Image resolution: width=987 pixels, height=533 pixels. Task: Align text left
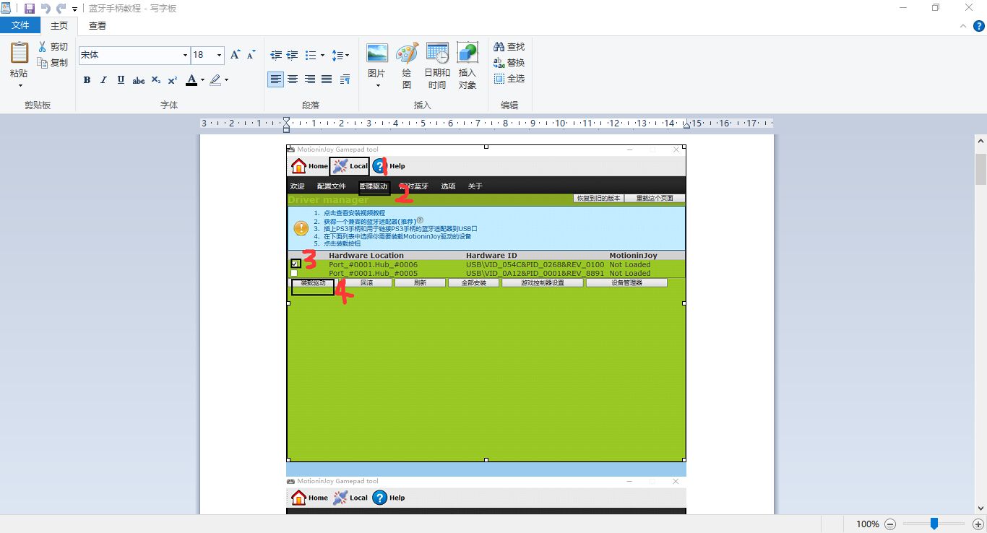pos(275,79)
